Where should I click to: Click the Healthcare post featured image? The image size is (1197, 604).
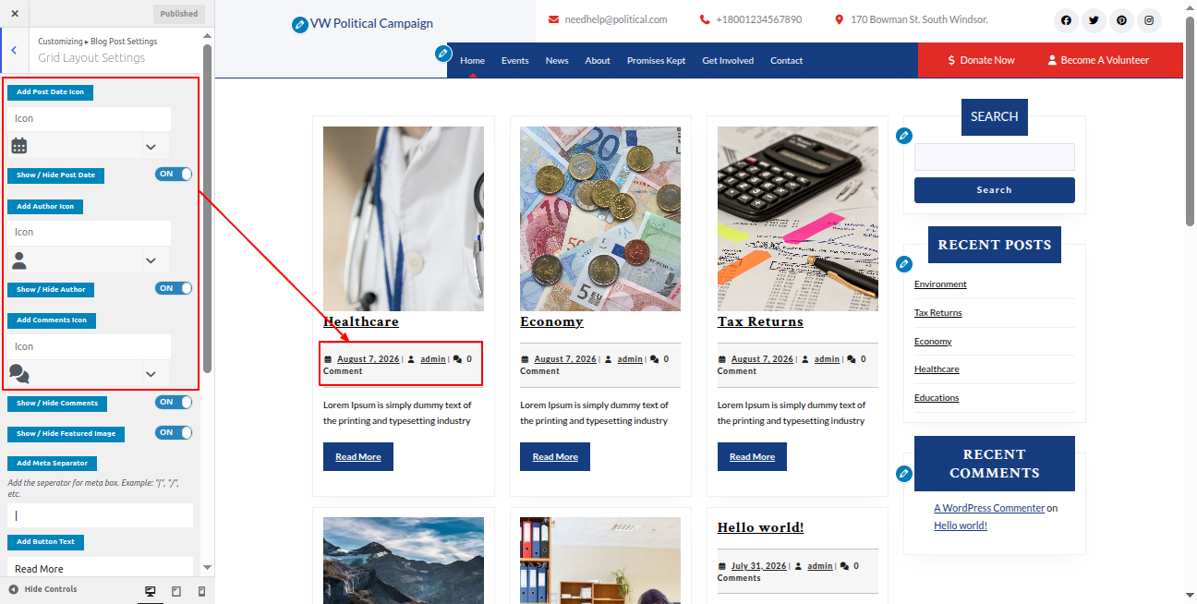(x=404, y=219)
